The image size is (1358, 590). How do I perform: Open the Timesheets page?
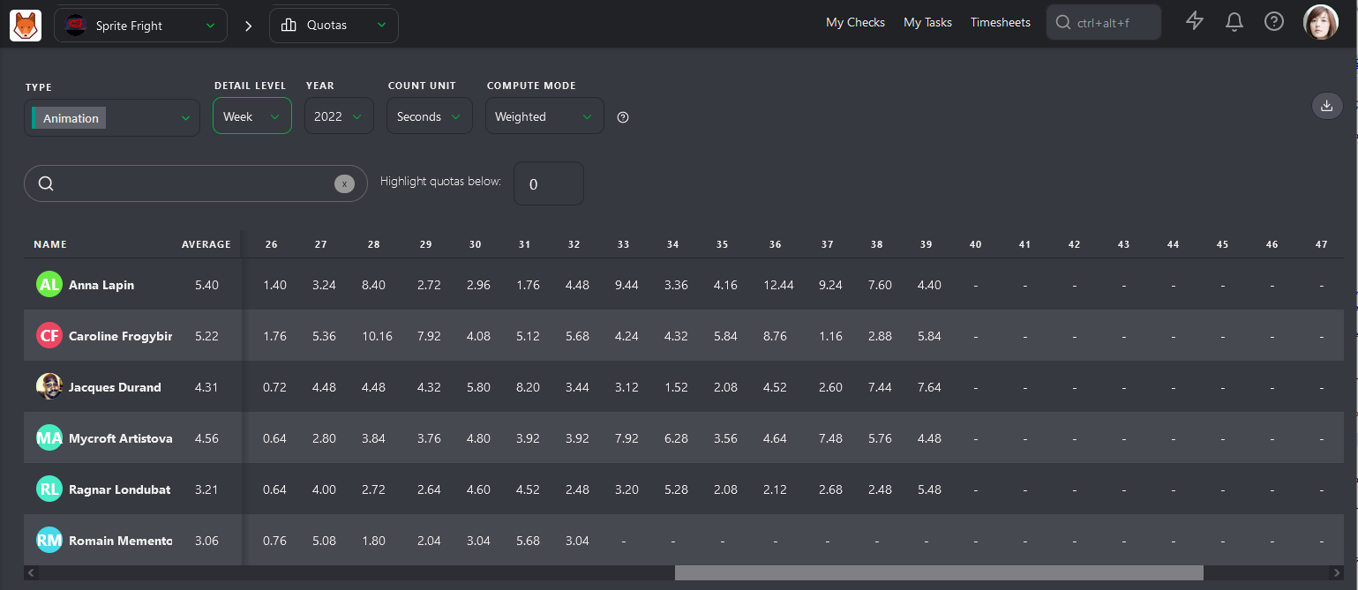pyautogui.click(x=1001, y=22)
